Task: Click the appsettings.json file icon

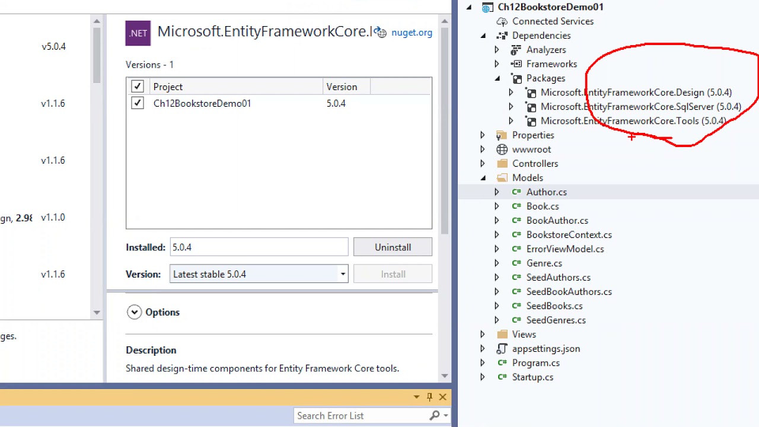Action: tap(502, 349)
